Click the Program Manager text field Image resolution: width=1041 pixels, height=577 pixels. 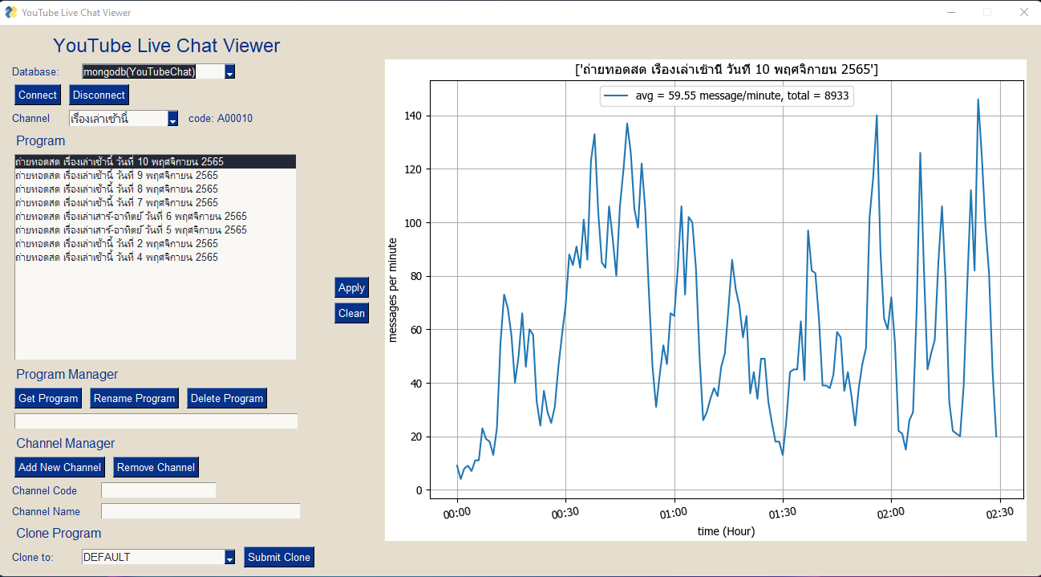(x=156, y=421)
